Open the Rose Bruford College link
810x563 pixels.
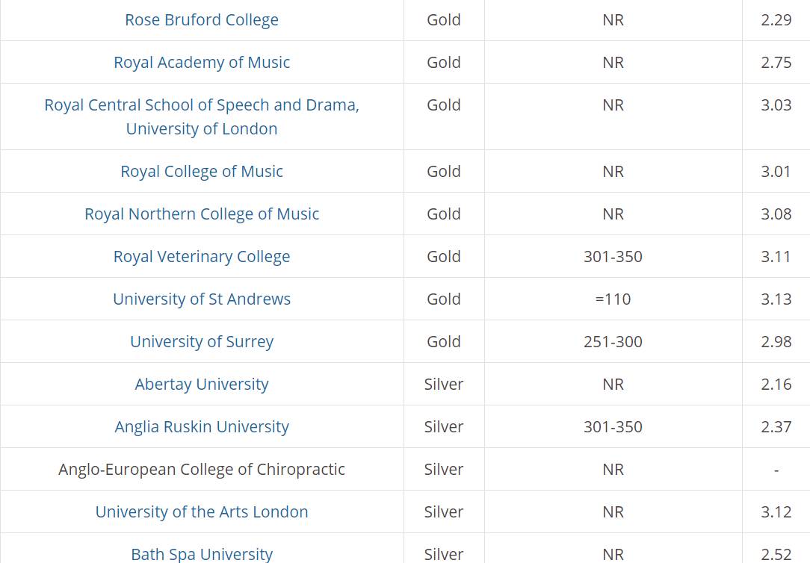point(202,19)
